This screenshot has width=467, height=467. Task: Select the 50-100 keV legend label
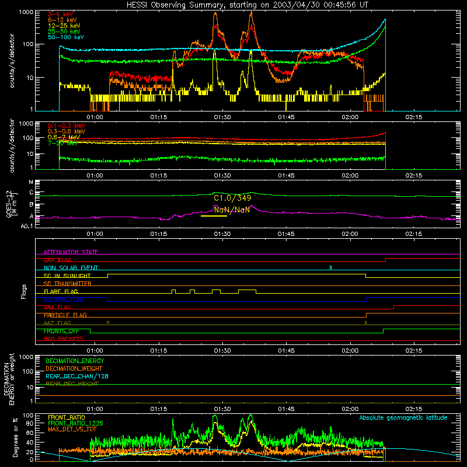click(66, 37)
